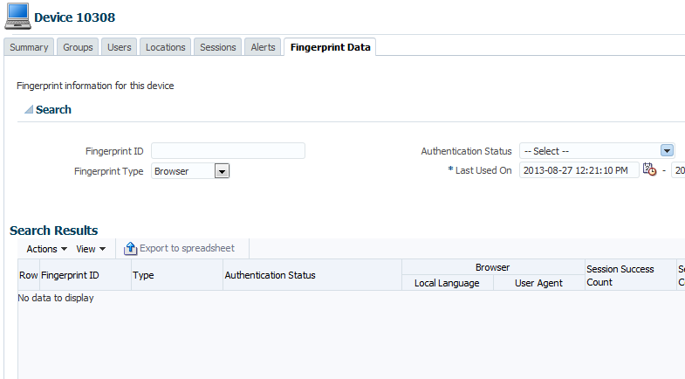
Task: Open the Authentication Status select dropdown
Action: [597, 151]
